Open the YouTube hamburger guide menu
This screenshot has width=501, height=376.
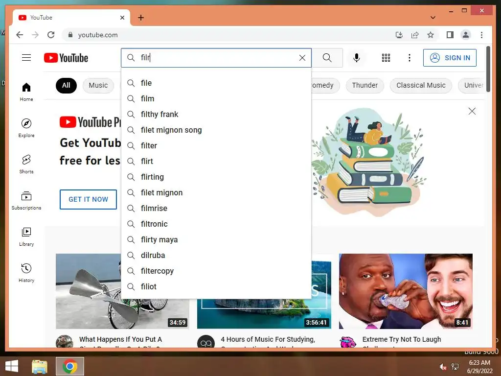pos(26,58)
